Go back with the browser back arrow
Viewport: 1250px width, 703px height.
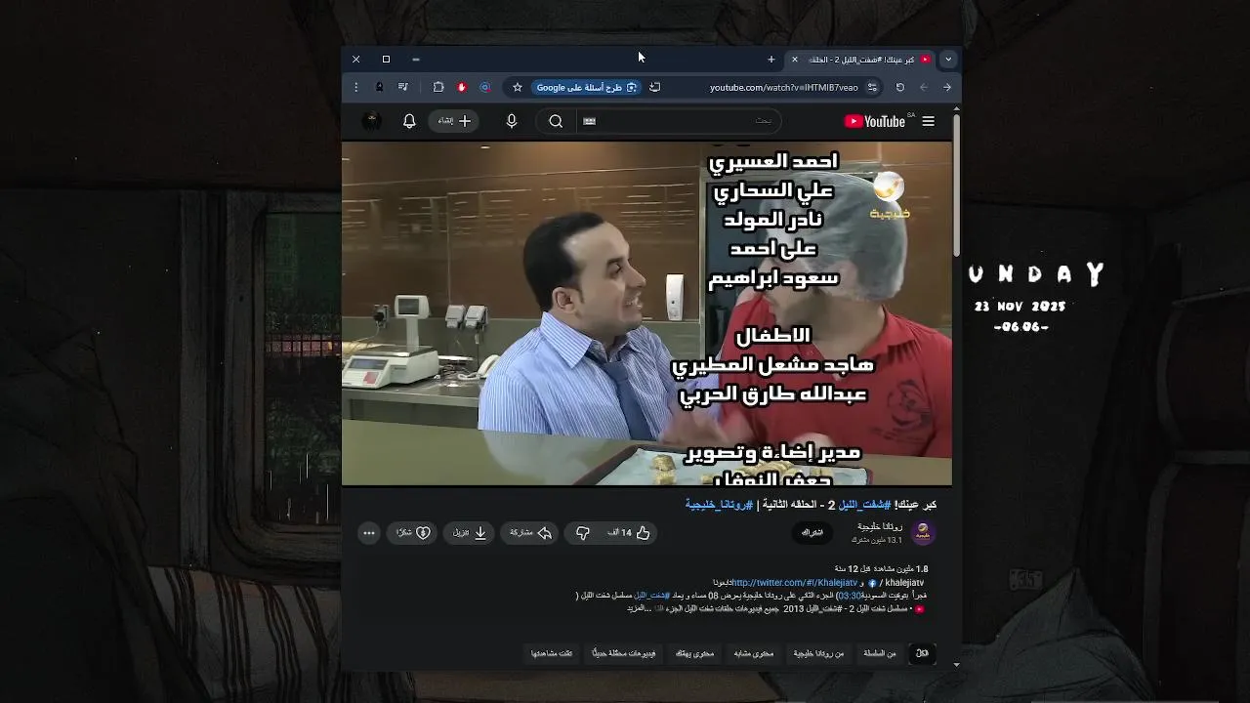924,87
